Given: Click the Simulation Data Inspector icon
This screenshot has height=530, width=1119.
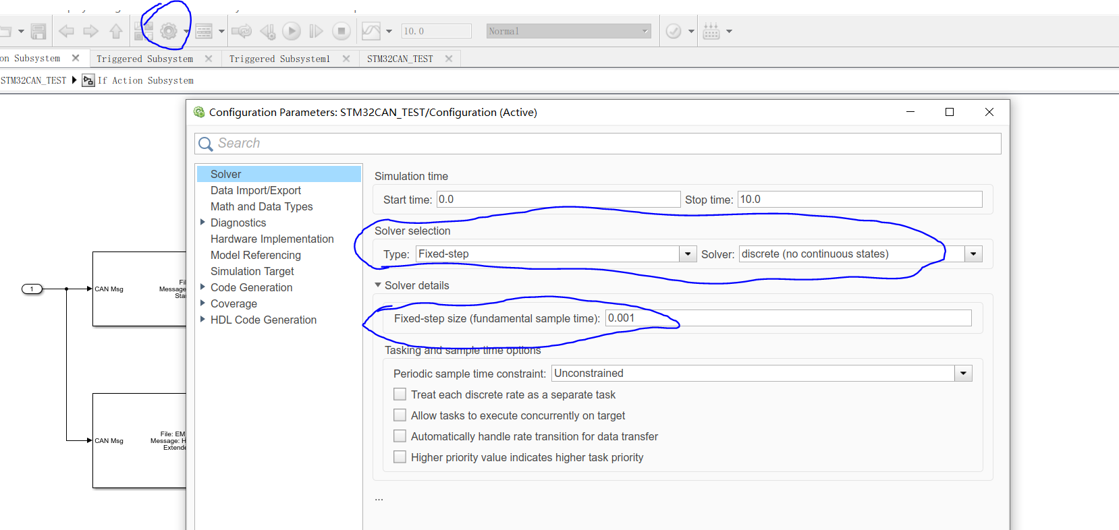Looking at the screenshot, I should tap(371, 31).
